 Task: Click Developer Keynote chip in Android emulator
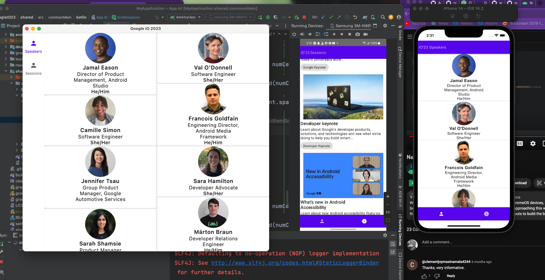[x=316, y=146]
